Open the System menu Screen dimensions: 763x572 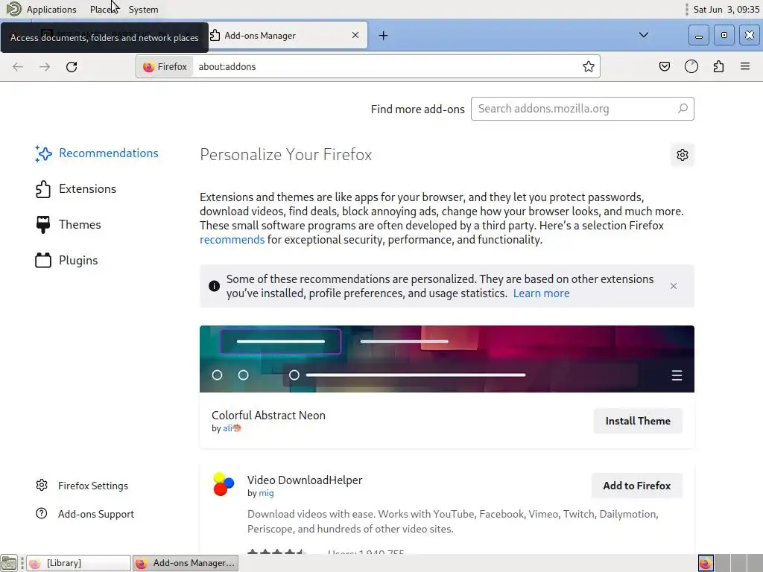[143, 9]
